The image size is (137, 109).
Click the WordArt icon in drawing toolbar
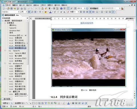46,103
